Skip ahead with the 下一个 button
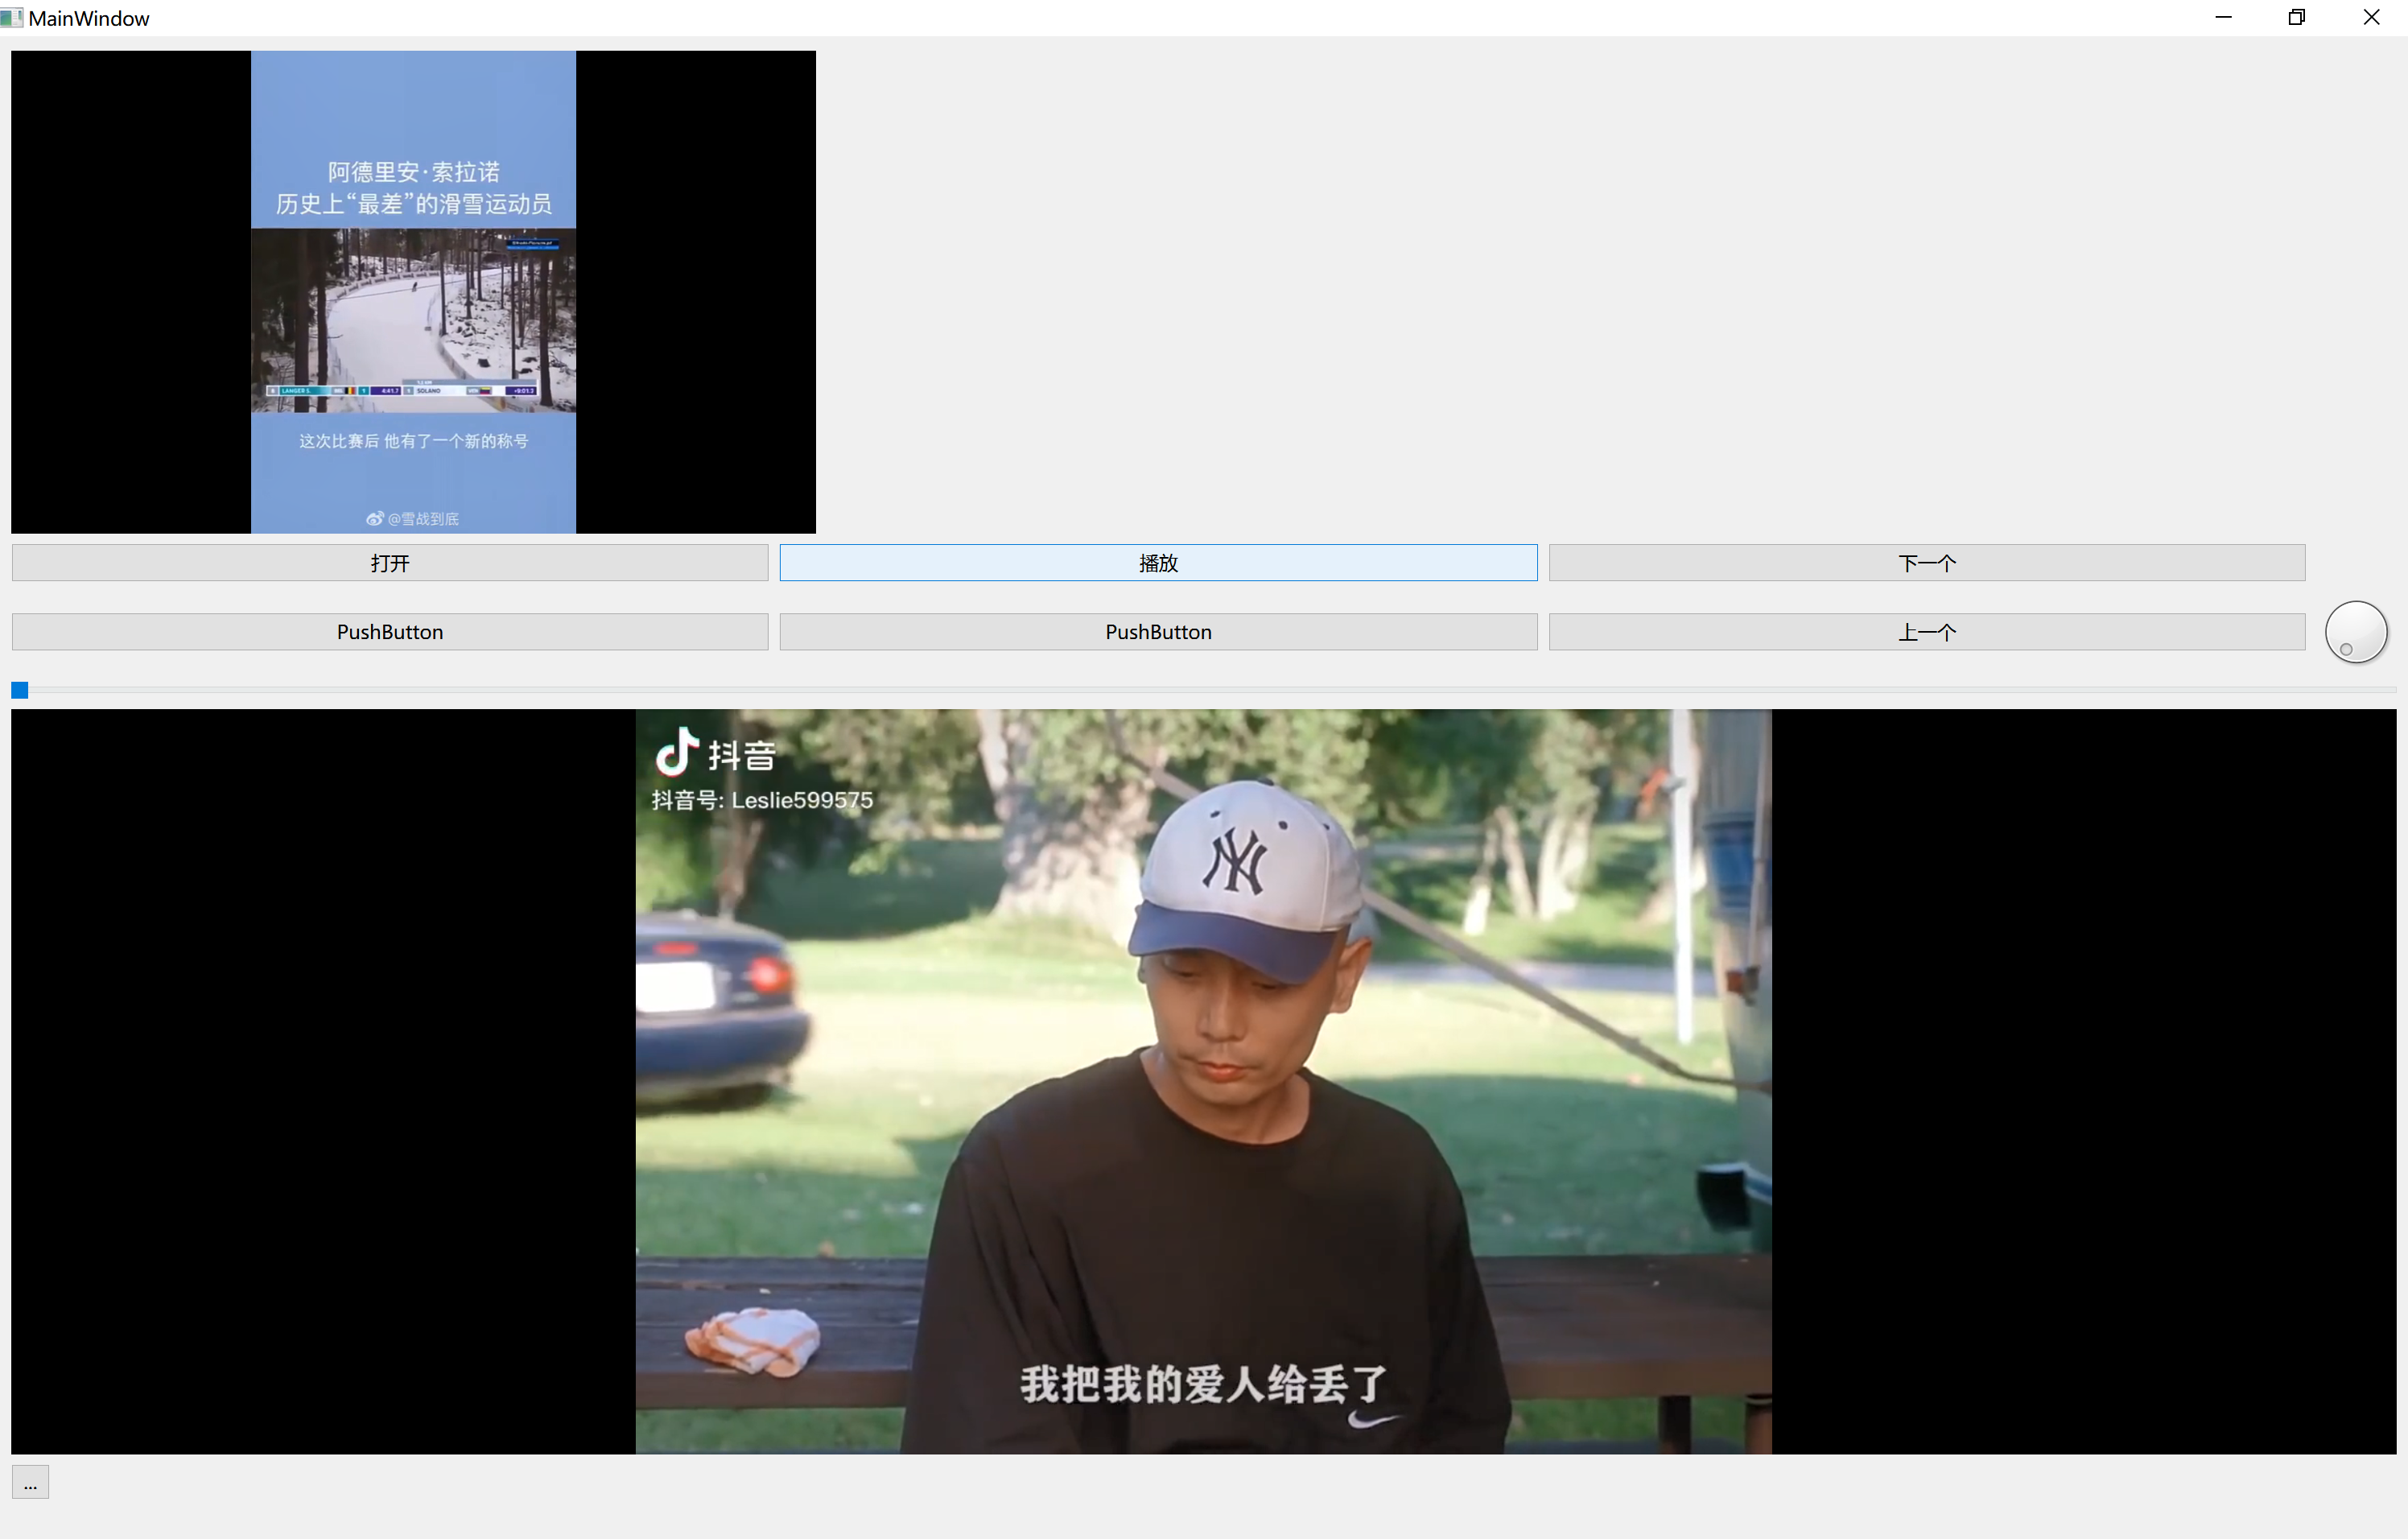The width and height of the screenshot is (2408, 1539). click(1926, 563)
